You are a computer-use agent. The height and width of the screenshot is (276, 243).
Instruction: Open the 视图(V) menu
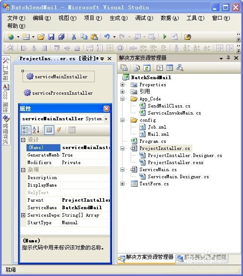click(67, 18)
